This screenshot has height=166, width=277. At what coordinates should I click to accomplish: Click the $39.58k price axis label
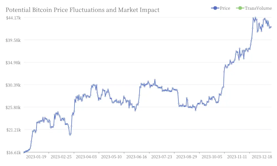click(x=13, y=40)
